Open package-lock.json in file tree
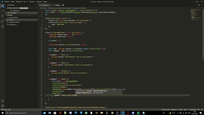The height and width of the screenshot is (115, 204). [x=14, y=22]
